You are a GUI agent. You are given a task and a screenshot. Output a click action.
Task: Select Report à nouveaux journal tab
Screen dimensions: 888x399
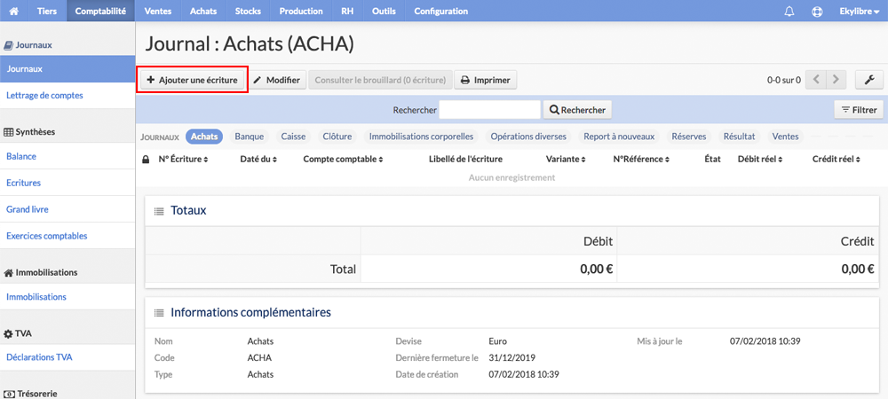[619, 137]
